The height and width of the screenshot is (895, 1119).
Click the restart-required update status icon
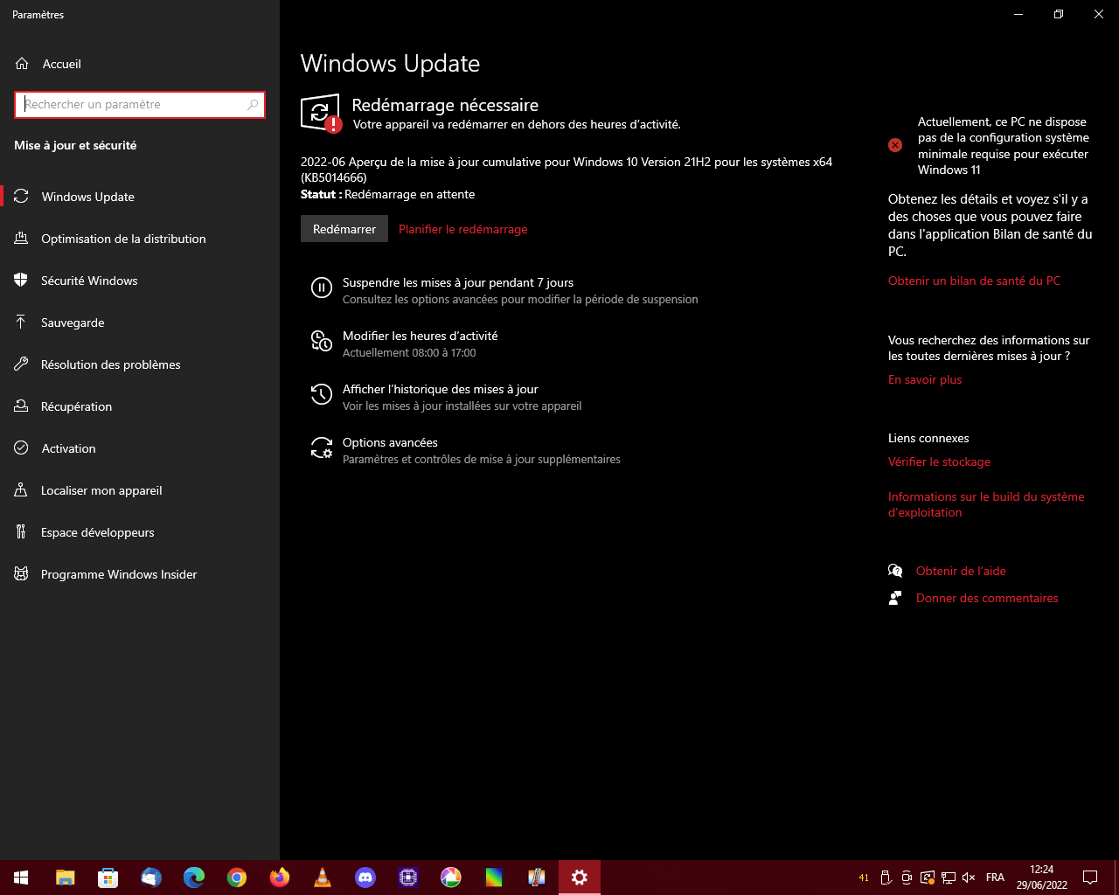tap(321, 114)
